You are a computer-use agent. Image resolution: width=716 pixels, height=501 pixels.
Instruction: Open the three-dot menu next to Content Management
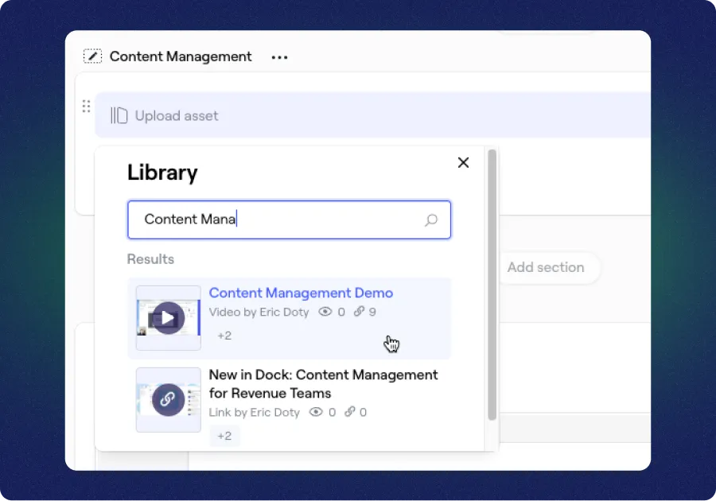pos(279,57)
